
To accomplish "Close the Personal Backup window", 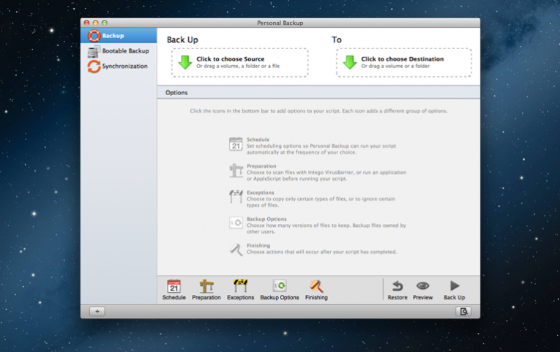I will point(87,23).
